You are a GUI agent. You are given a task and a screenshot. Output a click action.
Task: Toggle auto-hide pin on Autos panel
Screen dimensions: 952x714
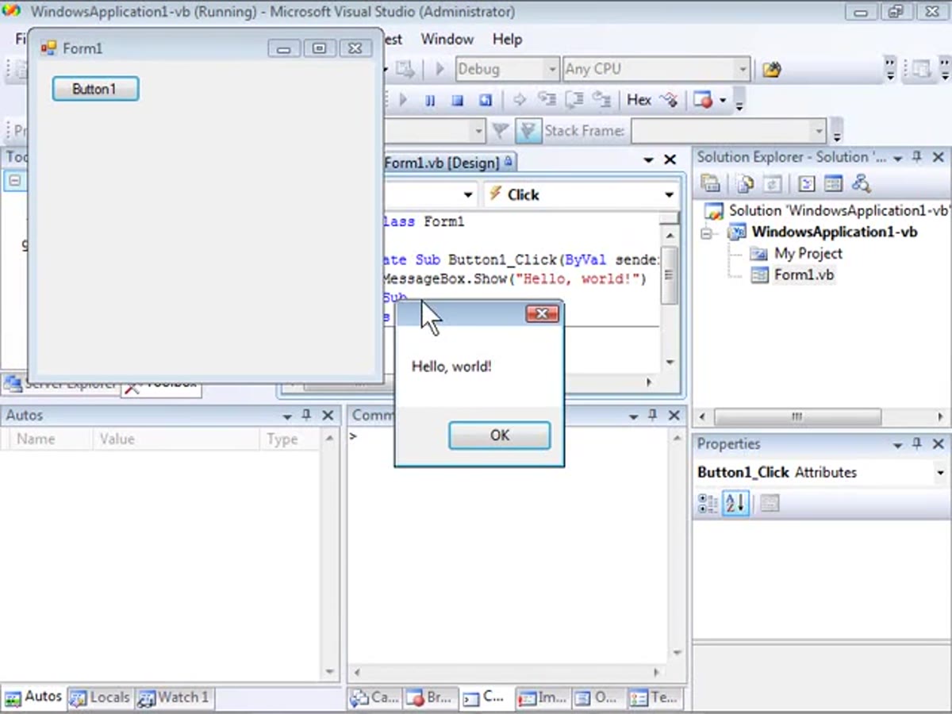click(306, 416)
